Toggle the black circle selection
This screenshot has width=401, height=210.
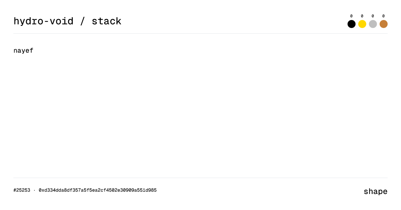352,24
